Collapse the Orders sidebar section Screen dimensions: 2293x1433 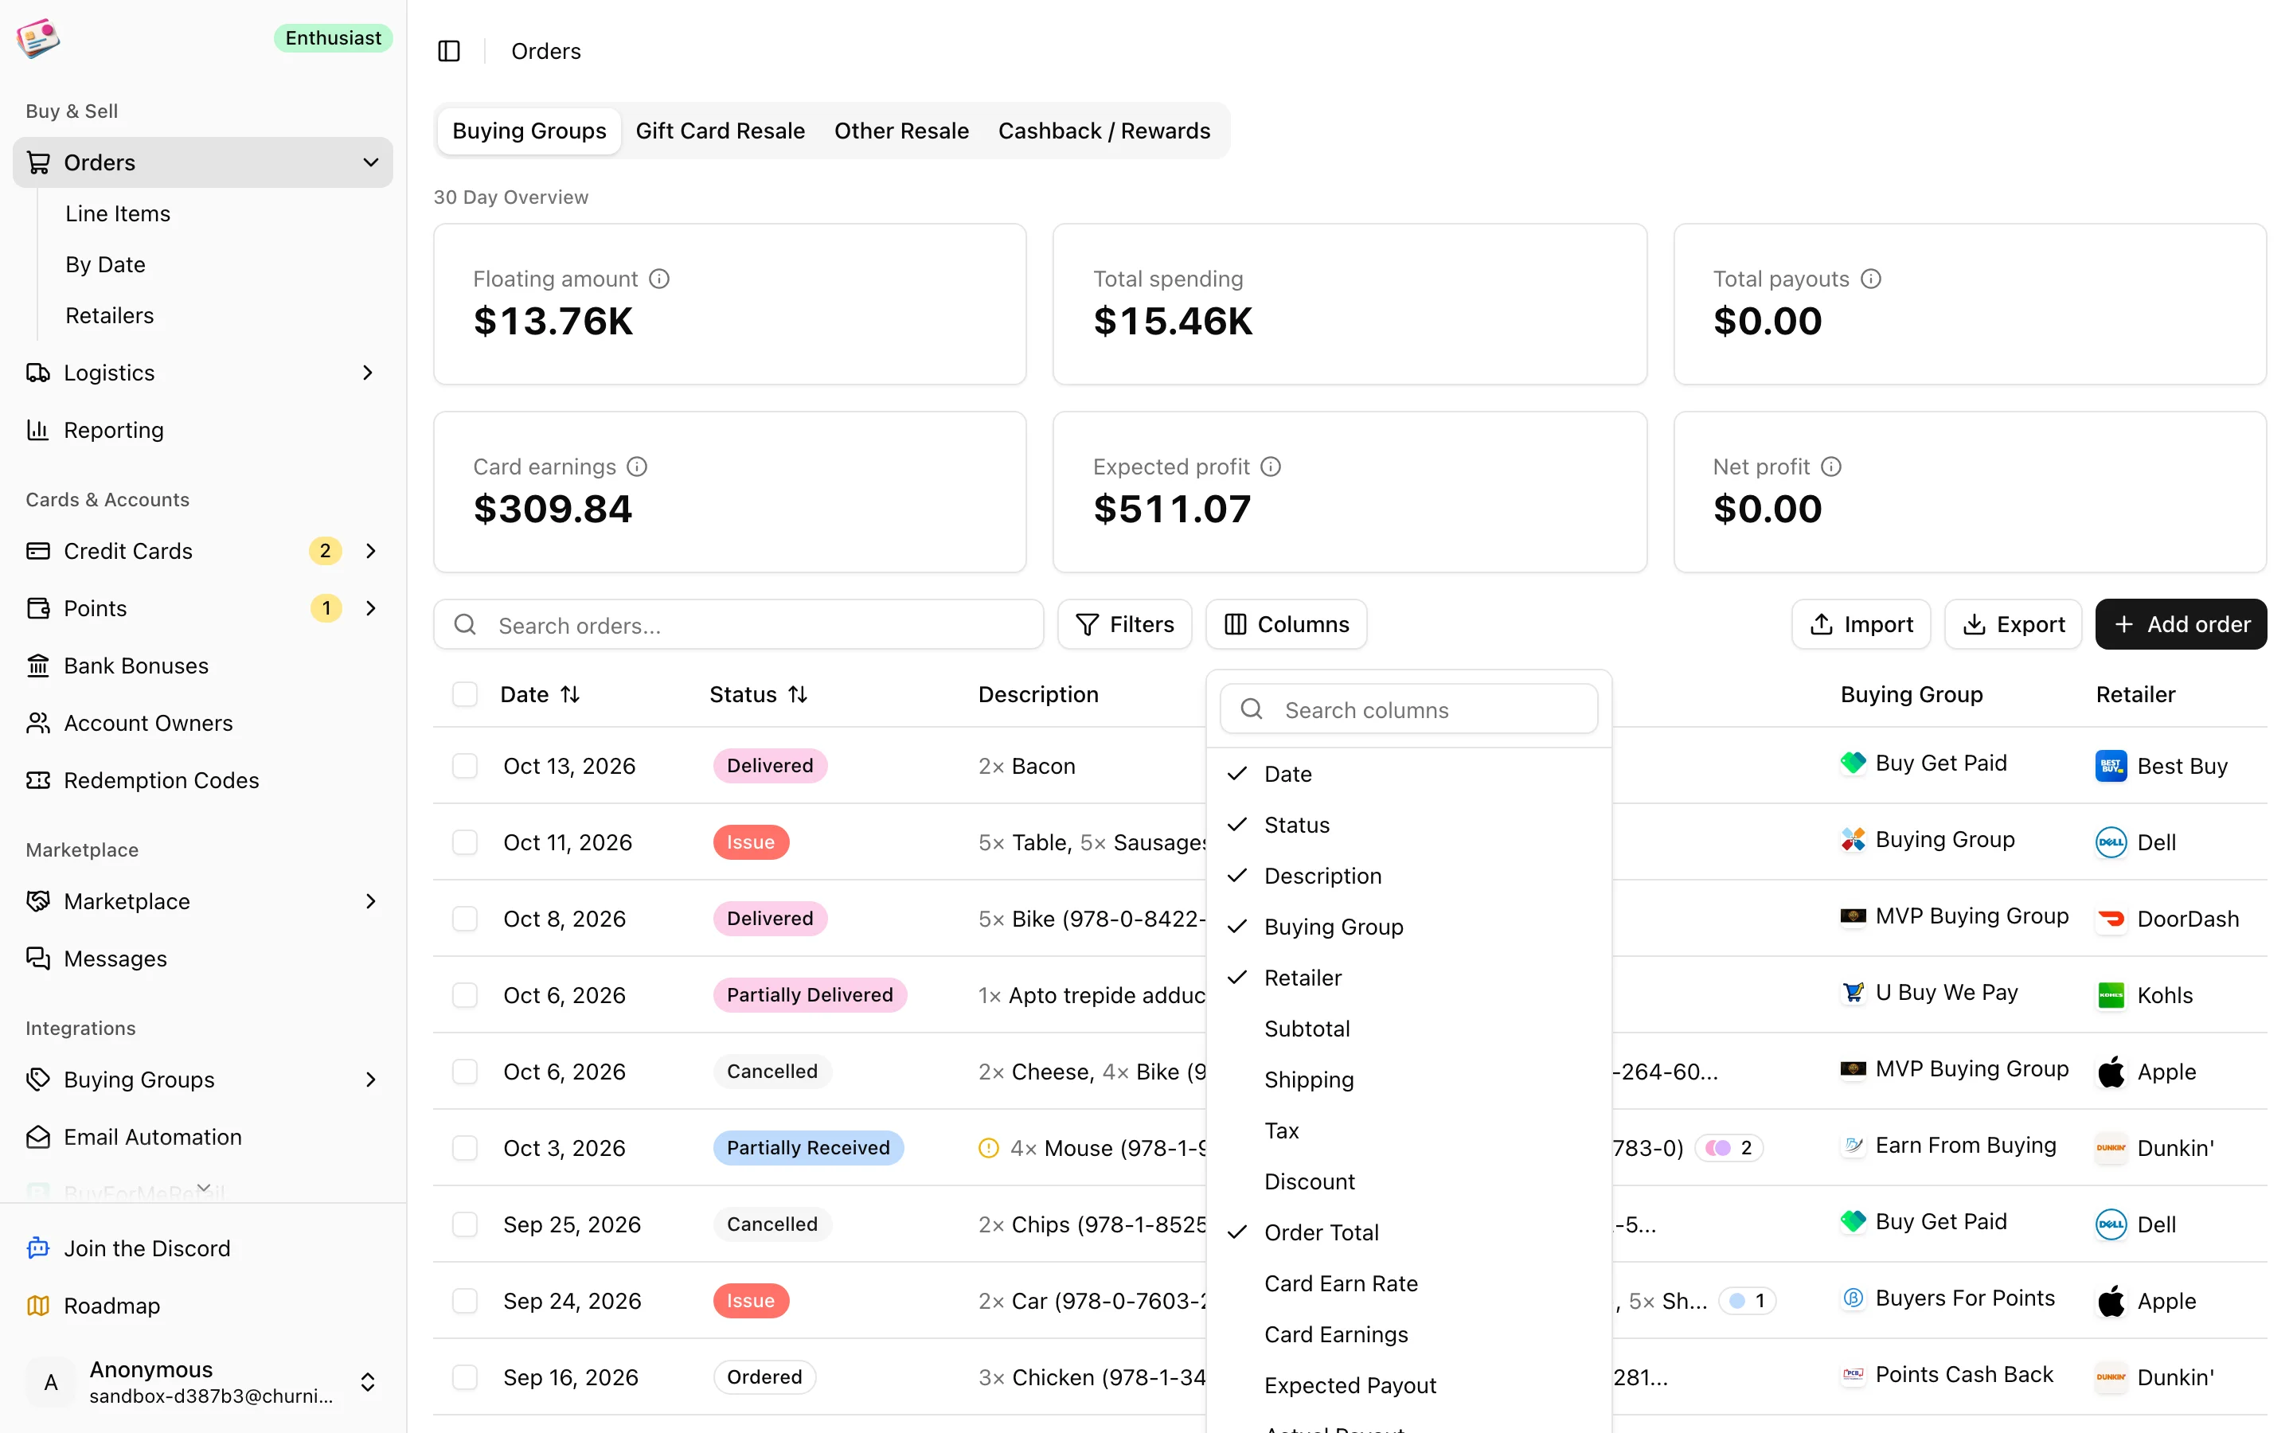point(370,163)
